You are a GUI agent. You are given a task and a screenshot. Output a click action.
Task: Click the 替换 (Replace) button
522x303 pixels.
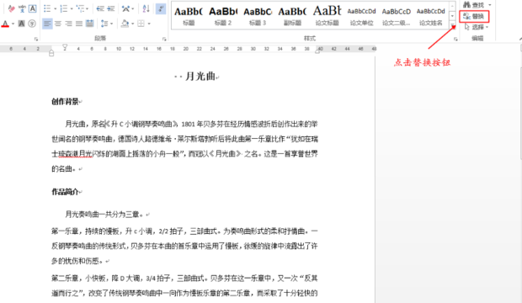coord(474,16)
